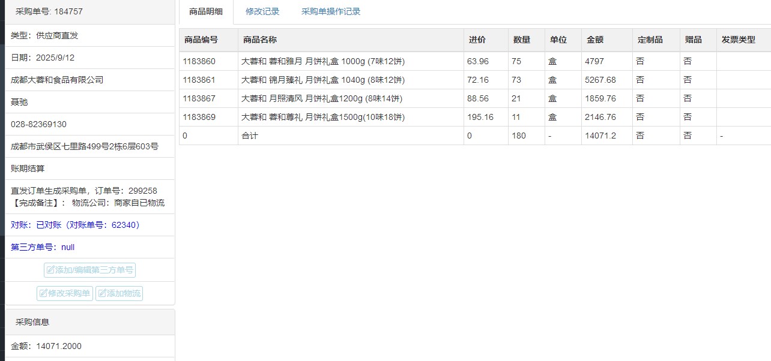771x361 pixels.
Task: Click the edit icon on 添加/编辑第三方单号
Action: pos(50,270)
